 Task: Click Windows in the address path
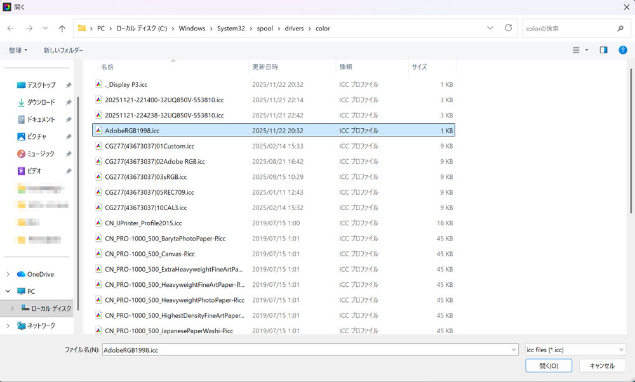tap(192, 29)
